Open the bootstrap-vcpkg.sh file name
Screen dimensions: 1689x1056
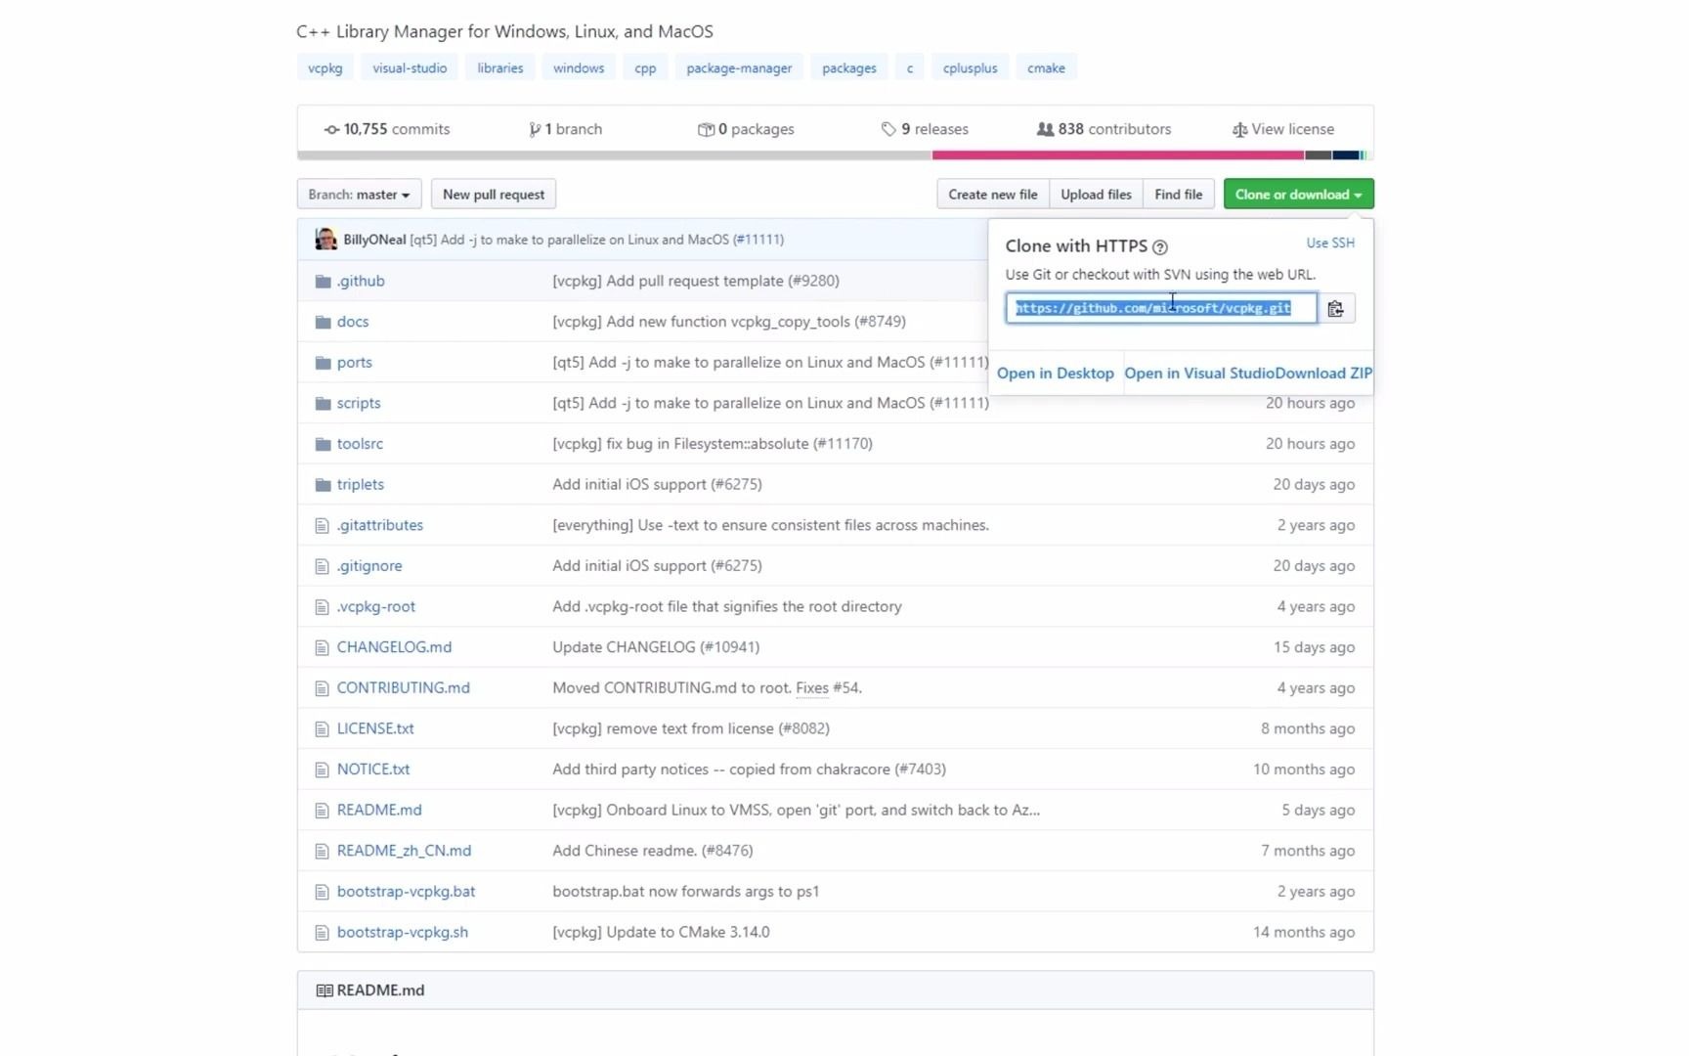coord(403,933)
